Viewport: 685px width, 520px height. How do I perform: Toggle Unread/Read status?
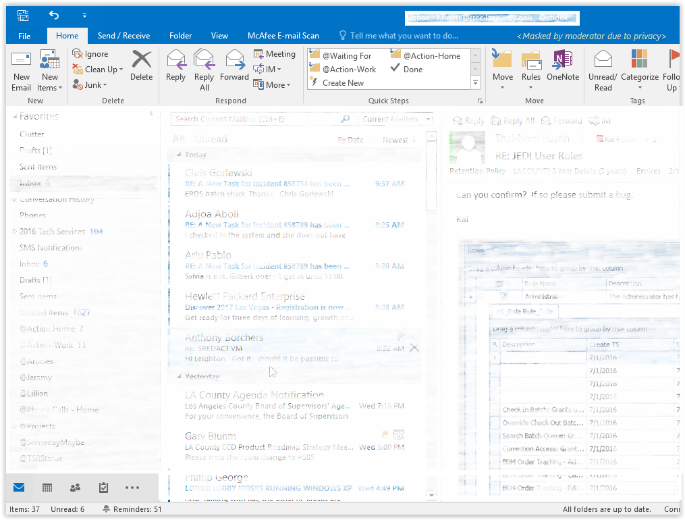[x=603, y=71]
